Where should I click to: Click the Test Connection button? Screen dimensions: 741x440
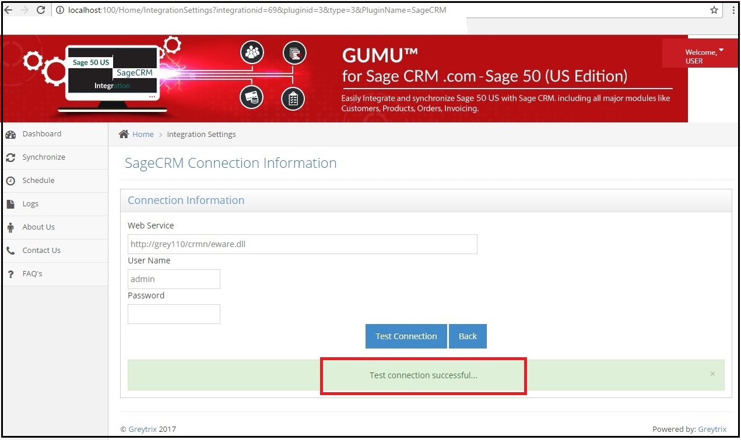pos(406,336)
